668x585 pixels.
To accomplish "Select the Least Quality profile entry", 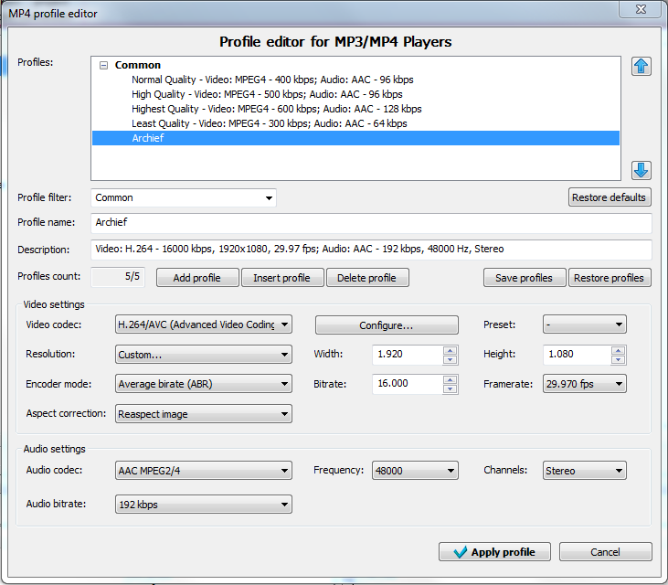I will coord(269,123).
